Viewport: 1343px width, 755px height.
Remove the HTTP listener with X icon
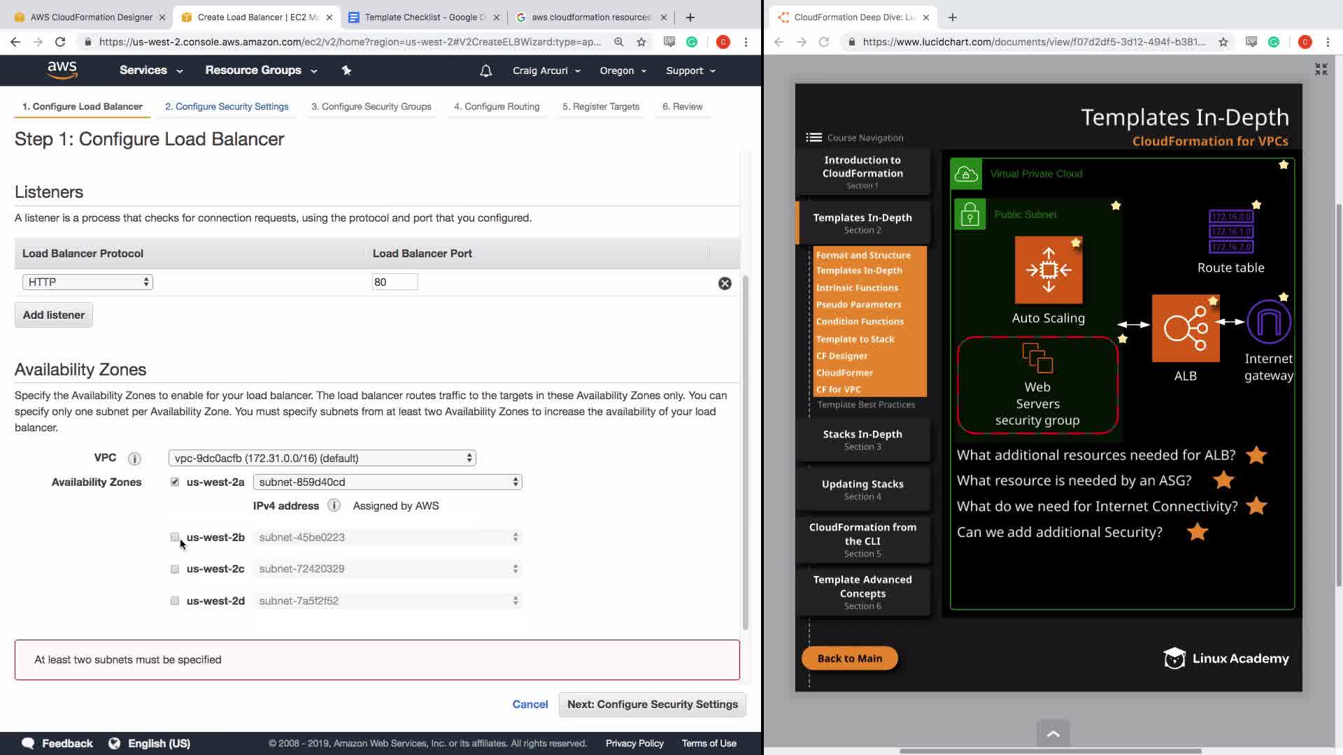[725, 283]
